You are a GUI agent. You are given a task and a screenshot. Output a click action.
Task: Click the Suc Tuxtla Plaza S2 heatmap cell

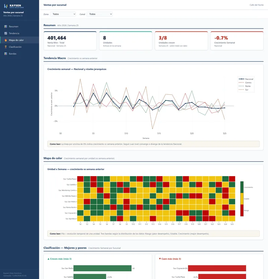[80, 179]
